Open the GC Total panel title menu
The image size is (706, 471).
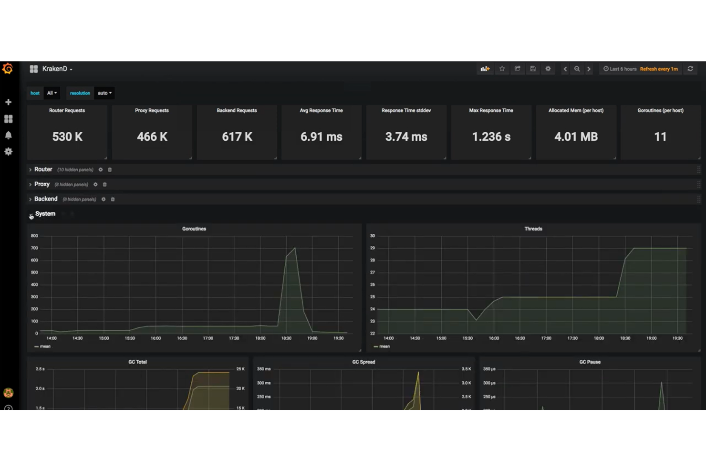pyautogui.click(x=137, y=362)
